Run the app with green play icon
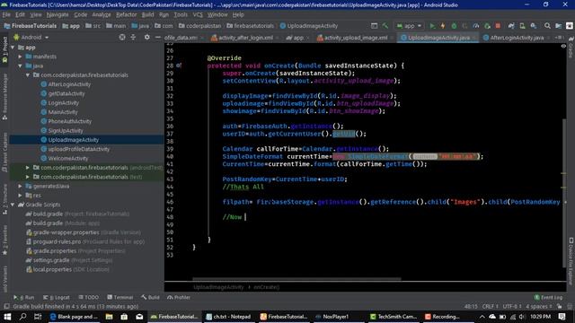 pyautogui.click(x=432, y=26)
